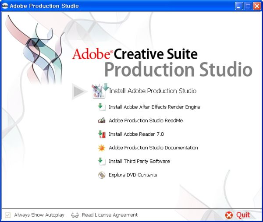The height and width of the screenshot is (222, 263).
Task: Minimize the Adobe Production Studio window
Action: 239,6
